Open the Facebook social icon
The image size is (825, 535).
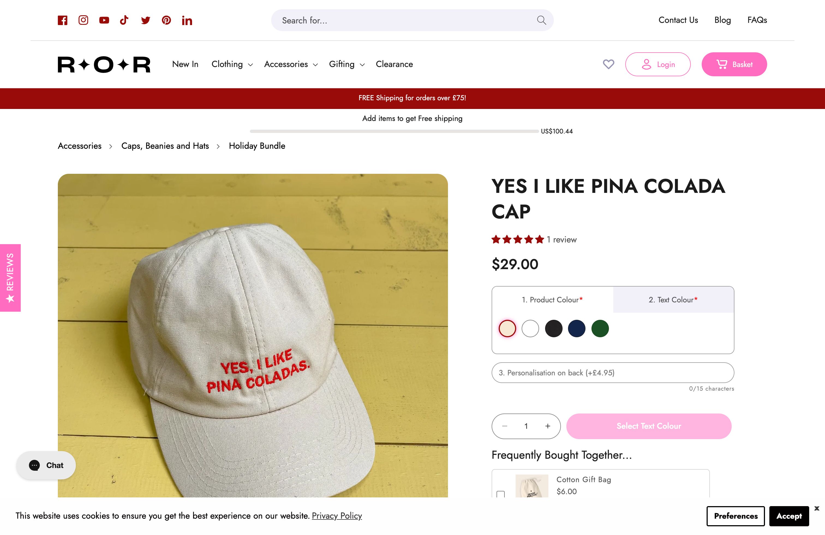62,20
